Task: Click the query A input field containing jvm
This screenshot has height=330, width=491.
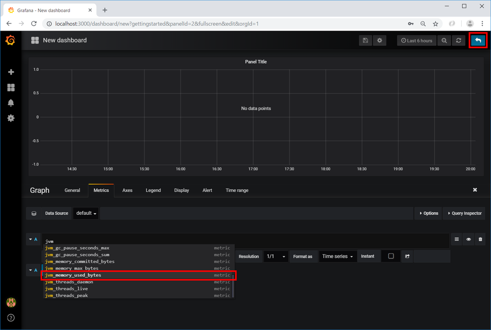Action: tap(245, 241)
